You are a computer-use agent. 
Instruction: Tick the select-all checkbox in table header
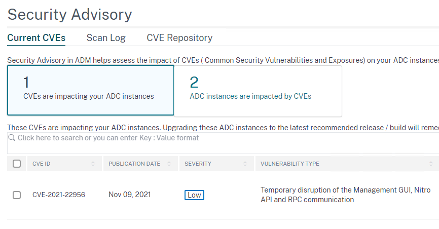17,164
